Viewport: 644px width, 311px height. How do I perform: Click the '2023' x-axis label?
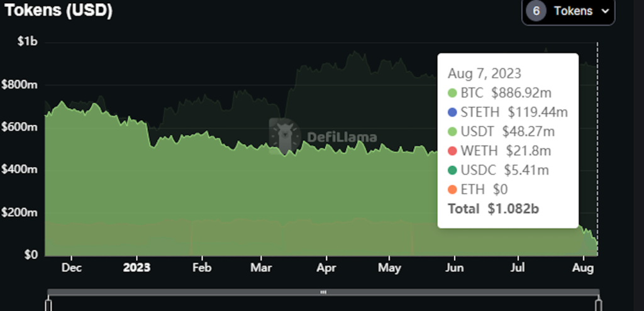pyautogui.click(x=136, y=268)
